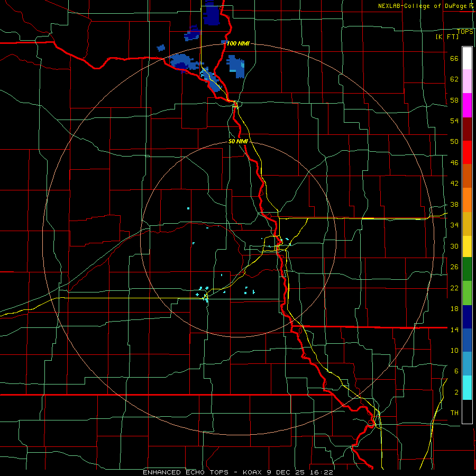Pick the light steel-blue legend swatch
The height and width of the screenshot is (476, 476).
[x=467, y=364]
